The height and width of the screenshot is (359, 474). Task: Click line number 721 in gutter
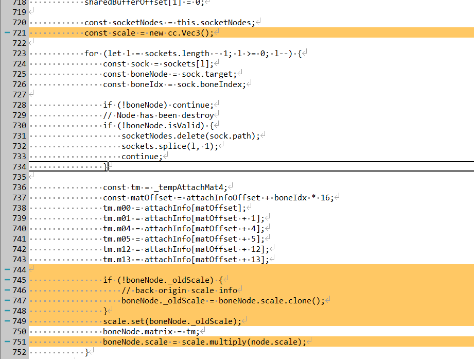coord(20,33)
